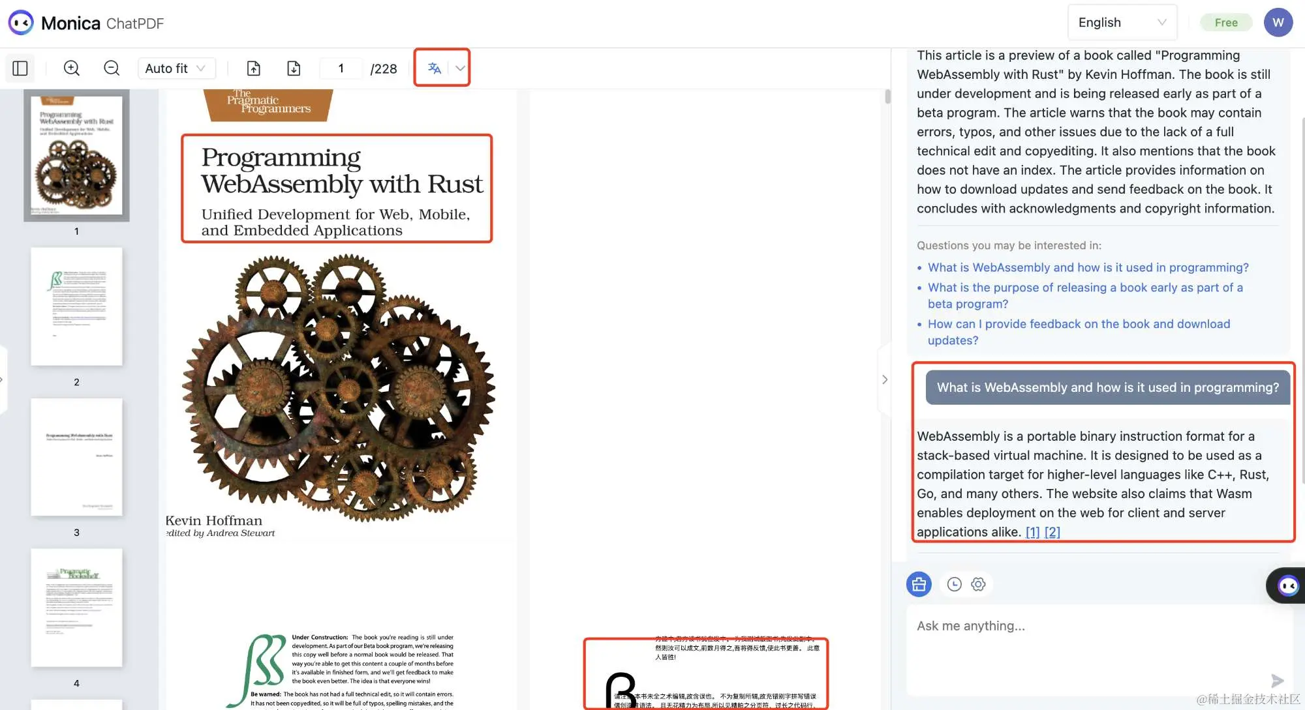Select page 2 thumbnail
The height and width of the screenshot is (710, 1305).
point(76,306)
